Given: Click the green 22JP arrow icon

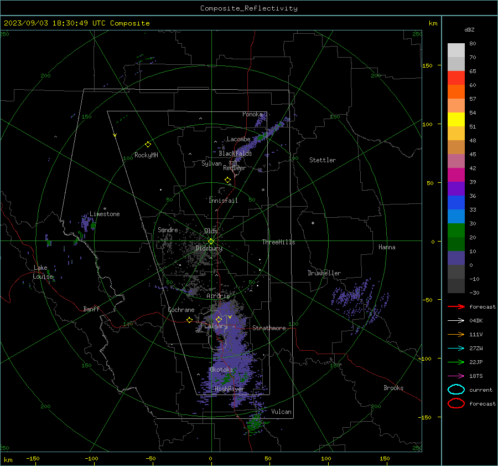Looking at the screenshot, I should [456, 362].
